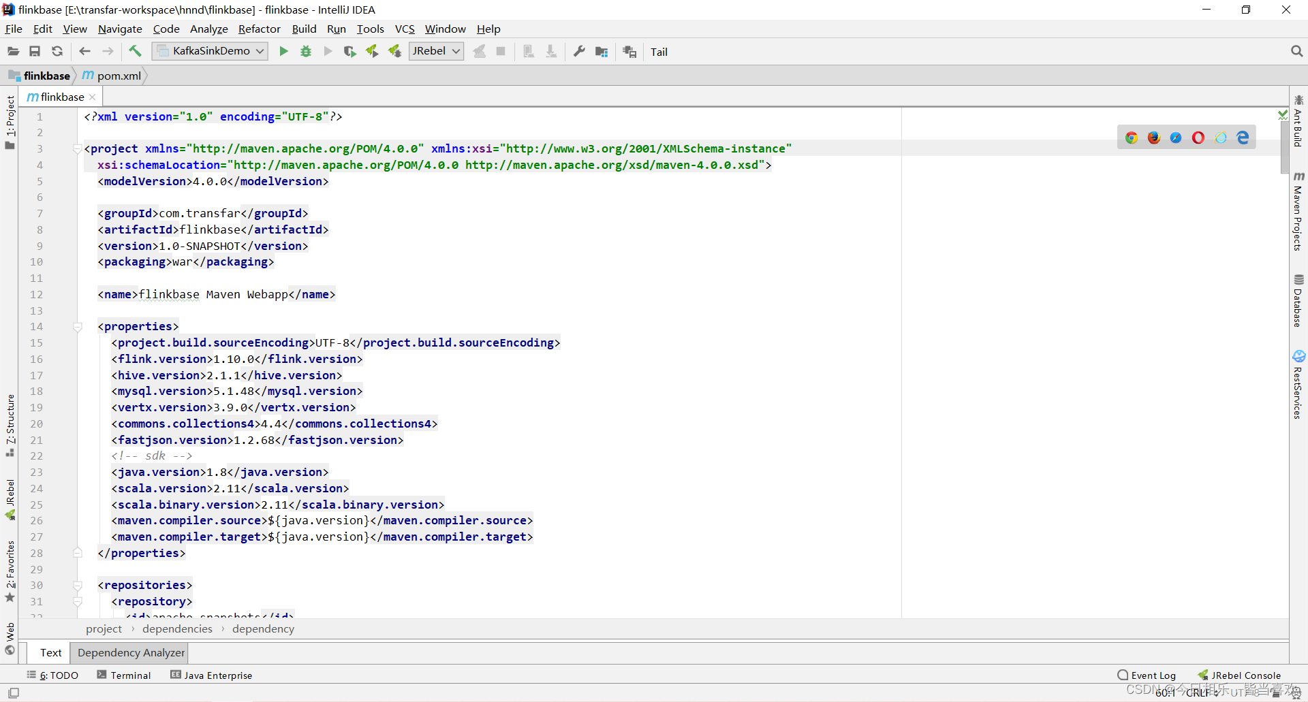Switch to the Dependency Analyzer tab
The height and width of the screenshot is (702, 1308).
129,652
